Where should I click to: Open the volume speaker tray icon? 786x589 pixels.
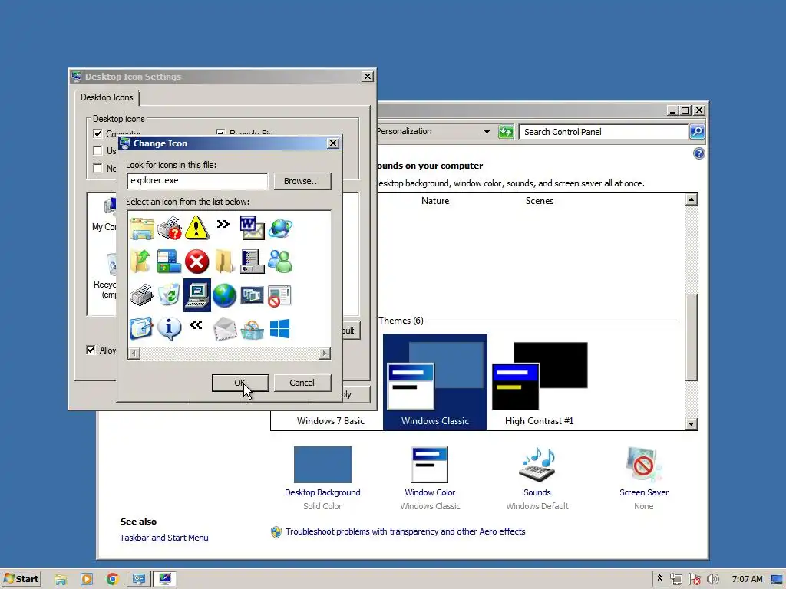[712, 579]
